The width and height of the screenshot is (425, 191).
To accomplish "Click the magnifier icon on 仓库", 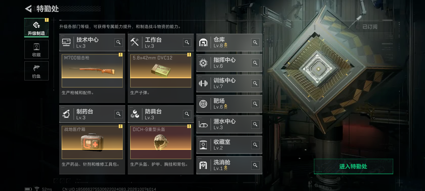I will point(255,42).
